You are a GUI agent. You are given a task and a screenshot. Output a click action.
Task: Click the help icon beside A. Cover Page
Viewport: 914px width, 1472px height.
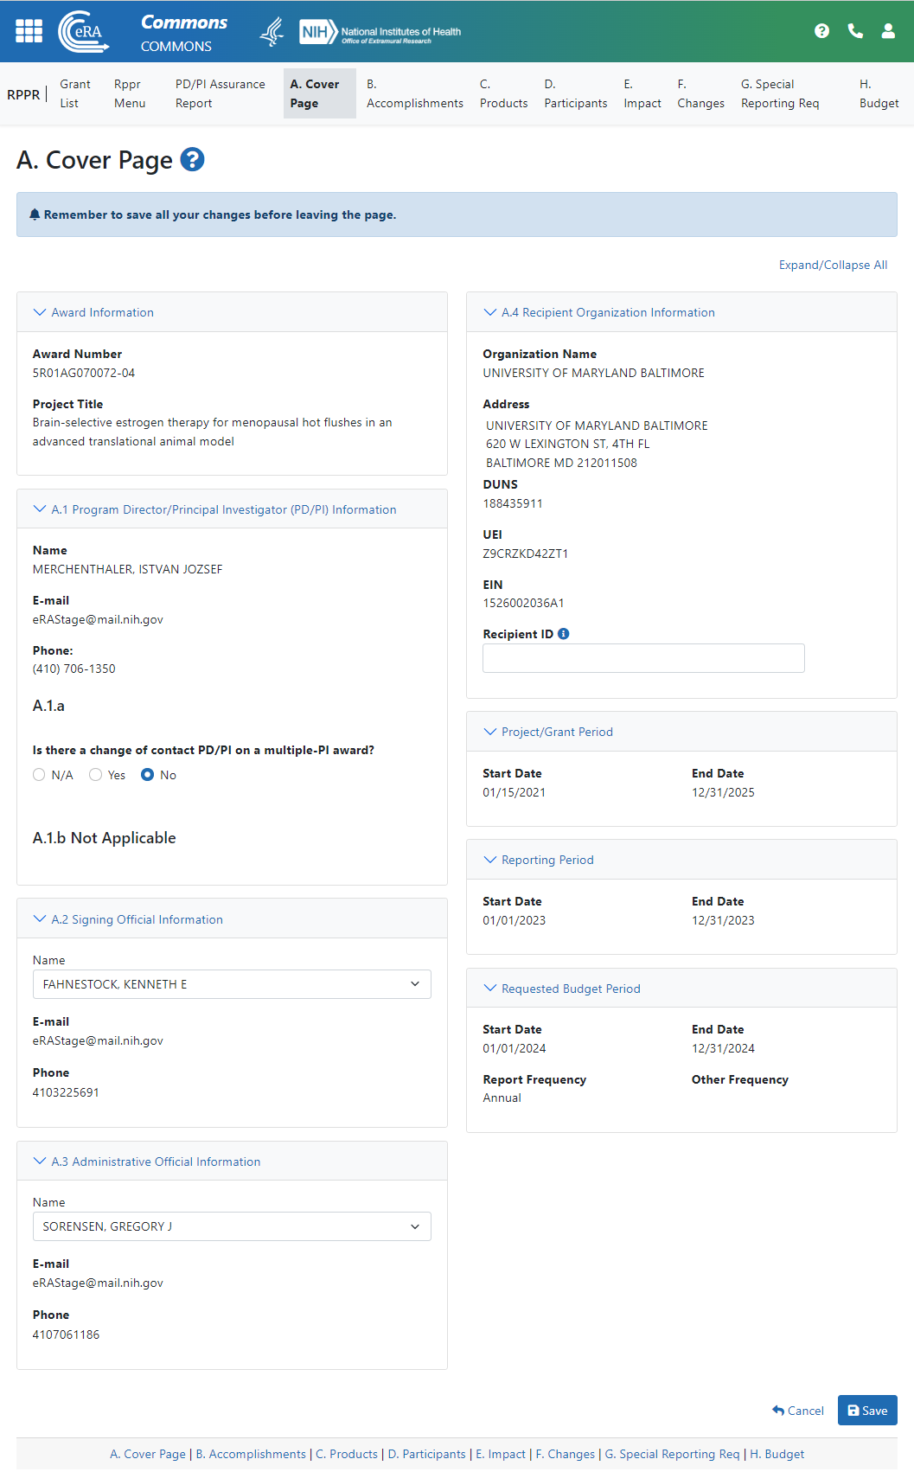(x=192, y=160)
